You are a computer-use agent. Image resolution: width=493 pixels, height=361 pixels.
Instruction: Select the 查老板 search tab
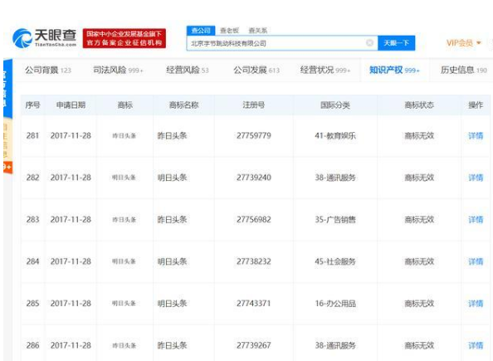pyautogui.click(x=229, y=31)
